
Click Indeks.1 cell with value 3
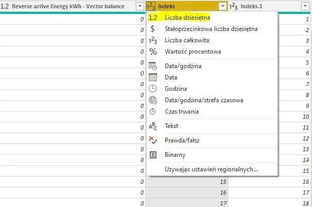294,41
